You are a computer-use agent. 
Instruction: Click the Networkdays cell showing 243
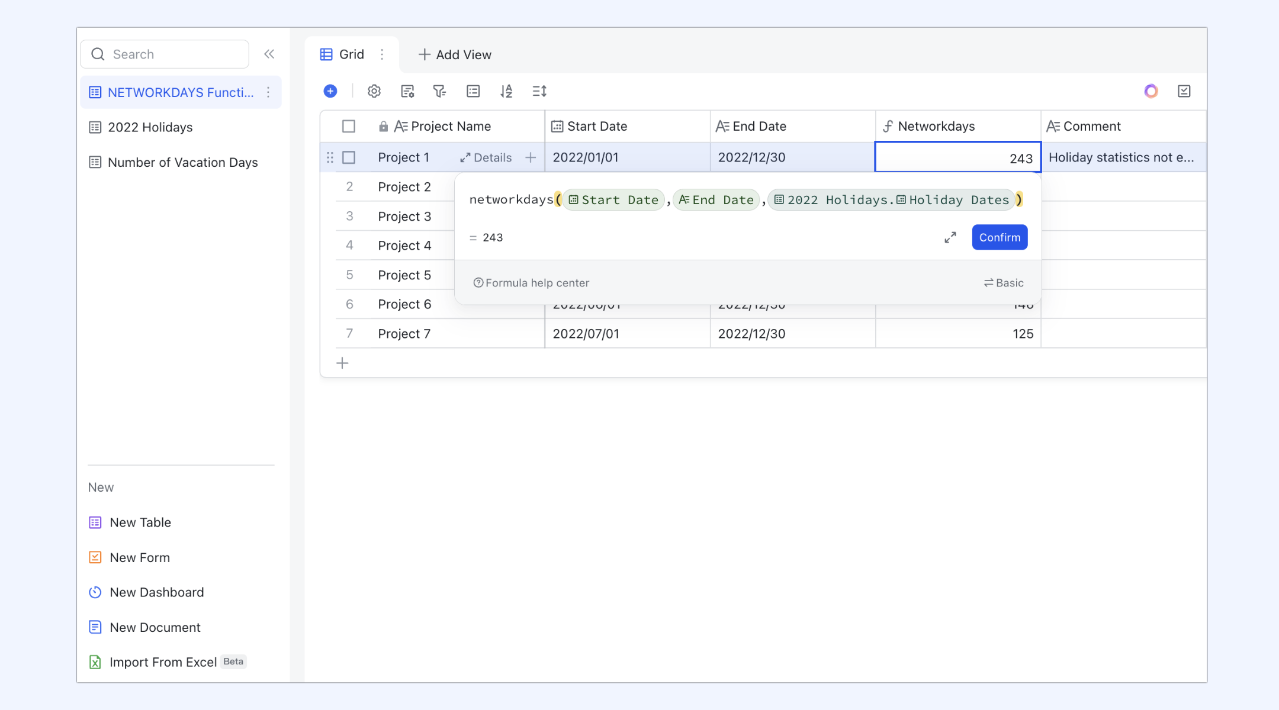click(x=958, y=157)
